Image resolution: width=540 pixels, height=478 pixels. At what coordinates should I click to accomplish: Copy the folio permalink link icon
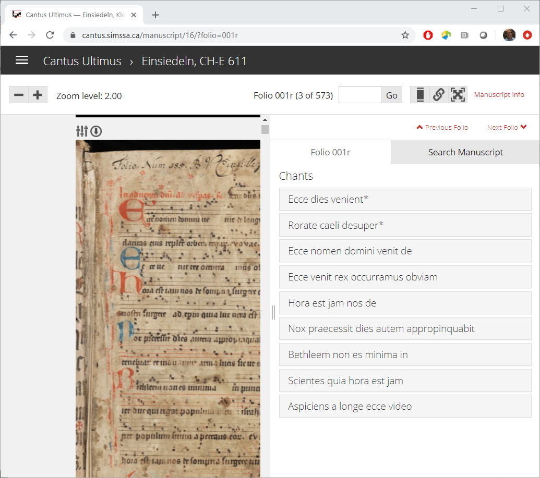tap(438, 95)
